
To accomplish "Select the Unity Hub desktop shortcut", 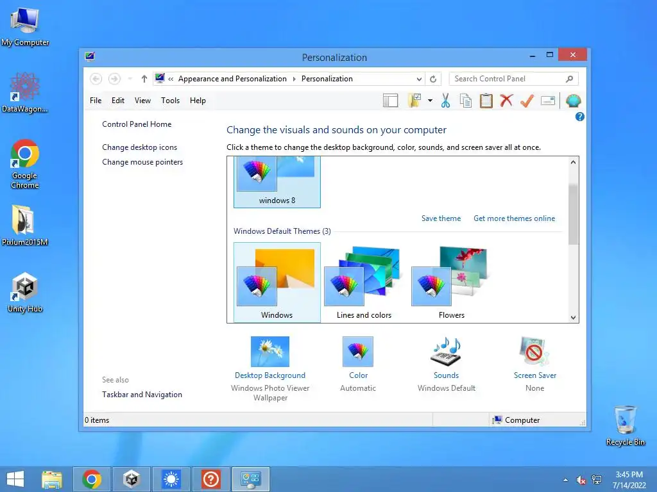I will click(x=25, y=292).
